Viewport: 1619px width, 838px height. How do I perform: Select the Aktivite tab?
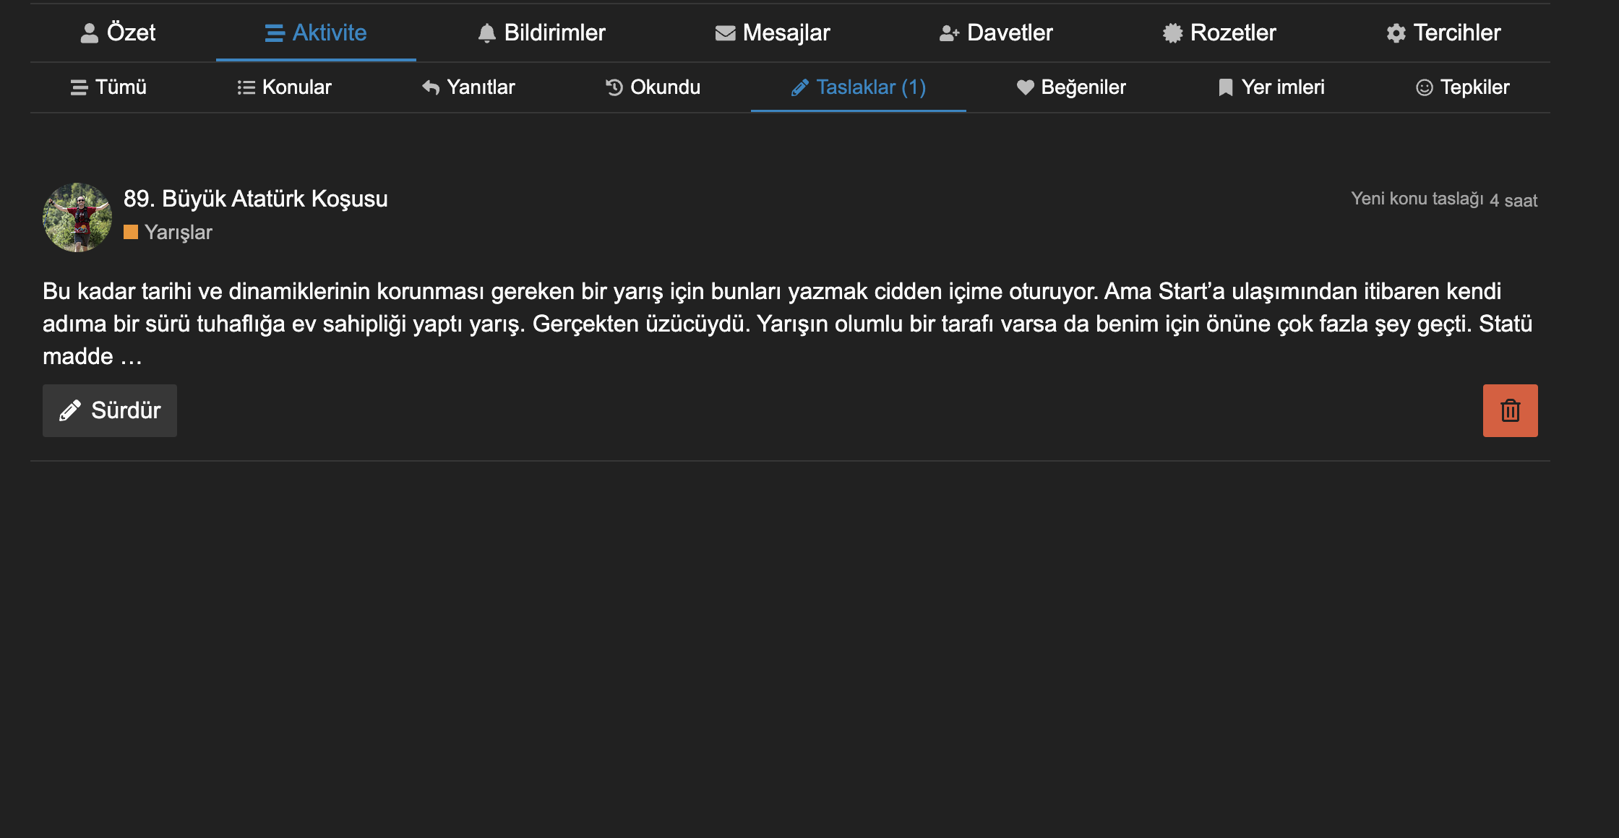(x=316, y=33)
